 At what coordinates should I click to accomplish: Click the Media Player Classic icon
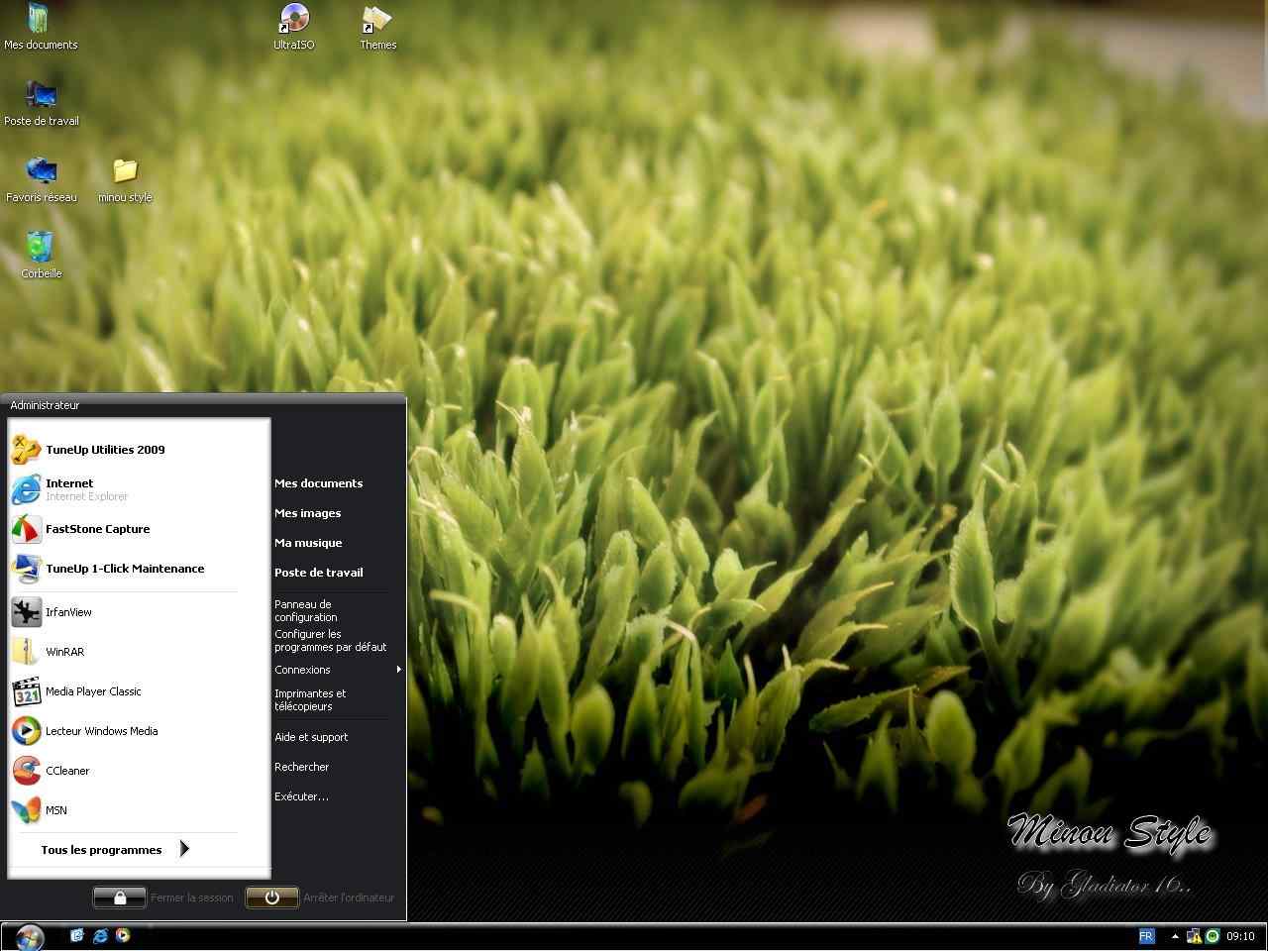(26, 691)
